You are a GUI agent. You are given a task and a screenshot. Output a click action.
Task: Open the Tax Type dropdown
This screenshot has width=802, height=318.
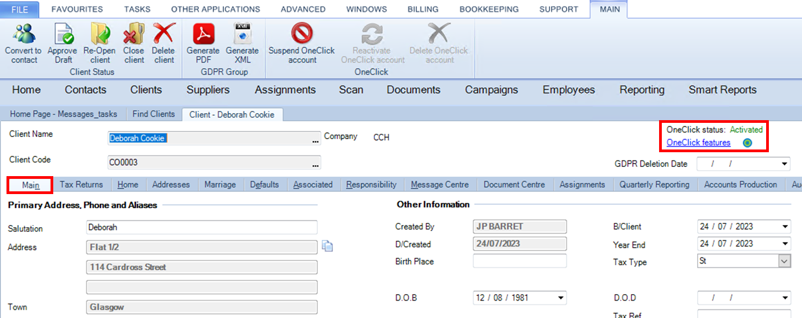(x=784, y=261)
